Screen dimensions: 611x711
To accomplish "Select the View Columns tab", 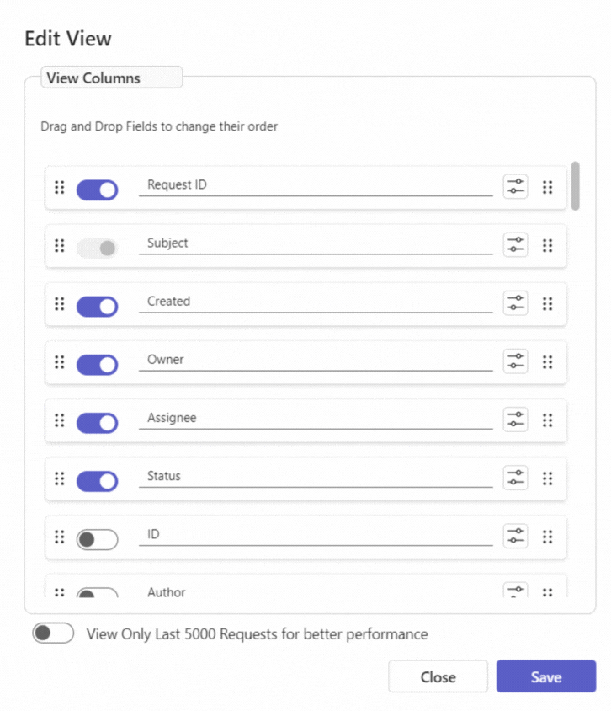I will (111, 78).
